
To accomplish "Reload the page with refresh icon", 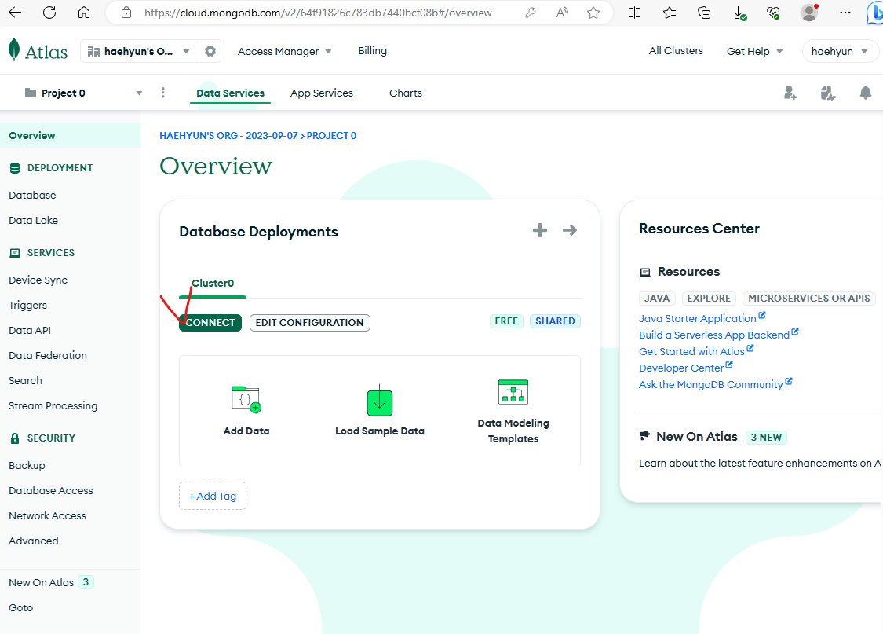I will click(49, 13).
